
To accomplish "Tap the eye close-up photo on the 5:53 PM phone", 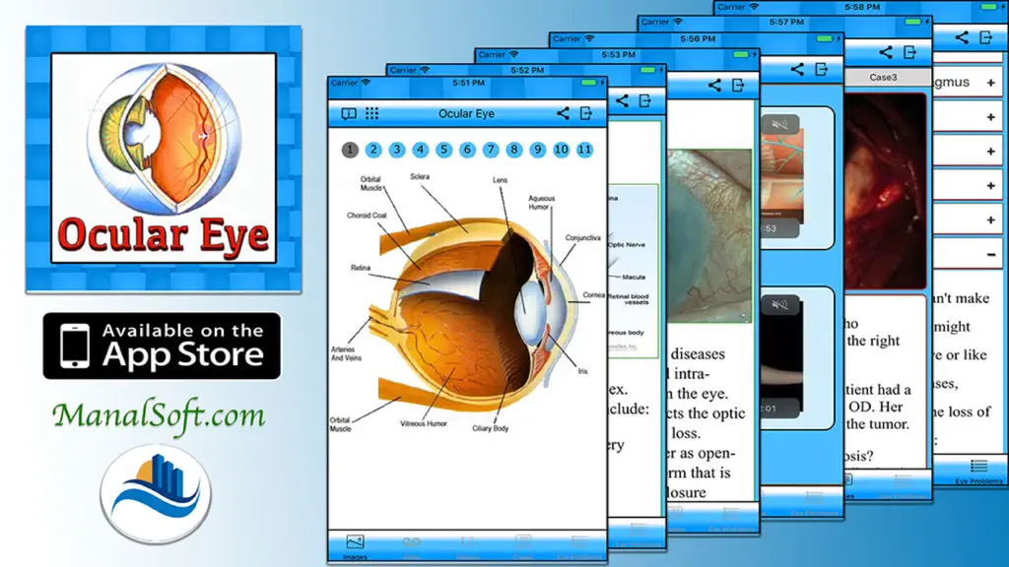I will [709, 235].
